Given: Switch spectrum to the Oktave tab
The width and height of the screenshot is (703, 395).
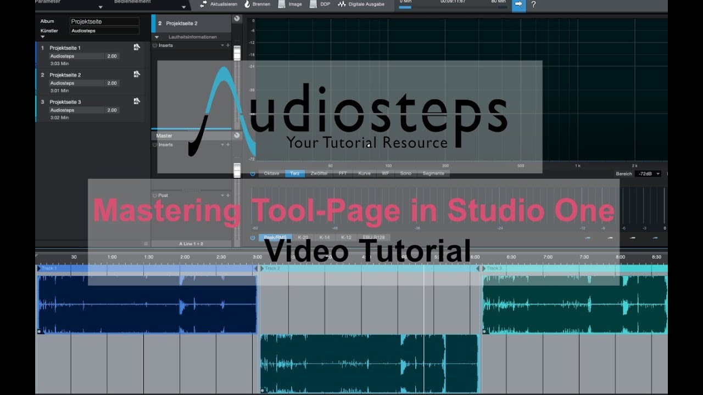Looking at the screenshot, I should point(271,173).
